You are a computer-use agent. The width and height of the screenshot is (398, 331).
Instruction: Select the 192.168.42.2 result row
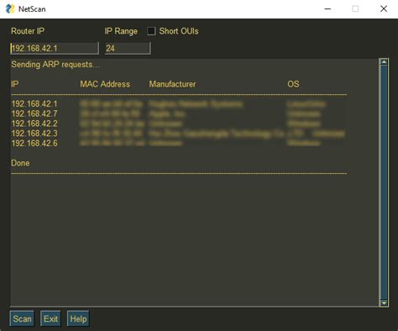[179, 123]
